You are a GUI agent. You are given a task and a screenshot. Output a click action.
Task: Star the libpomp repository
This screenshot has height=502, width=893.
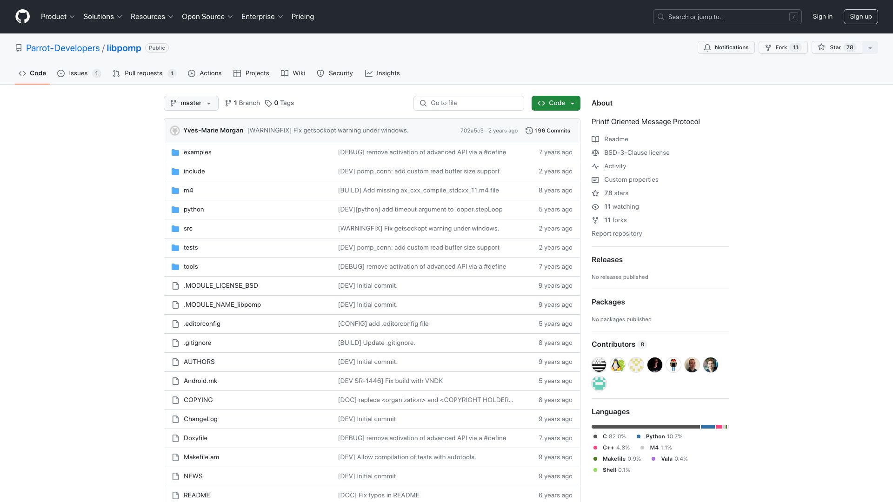click(x=837, y=47)
